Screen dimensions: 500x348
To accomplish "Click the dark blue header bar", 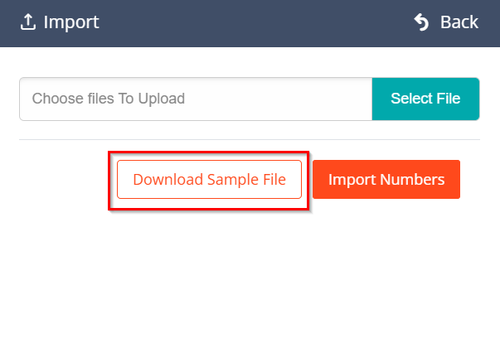I will click(x=249, y=22).
